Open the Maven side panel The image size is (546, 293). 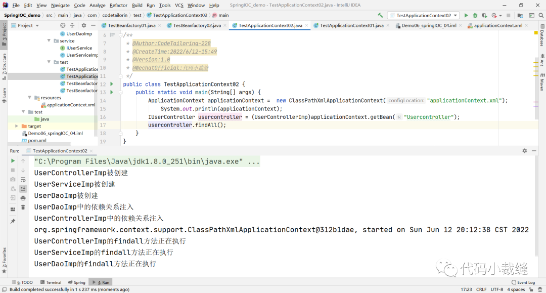[542, 82]
